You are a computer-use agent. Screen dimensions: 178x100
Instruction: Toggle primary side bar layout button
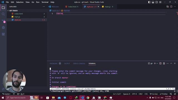click(x=149, y=2)
